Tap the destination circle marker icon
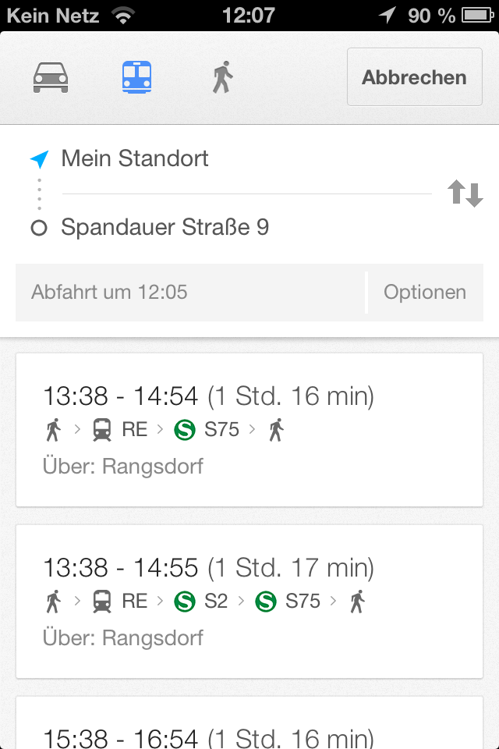This screenshot has width=499, height=749. pyautogui.click(x=39, y=228)
